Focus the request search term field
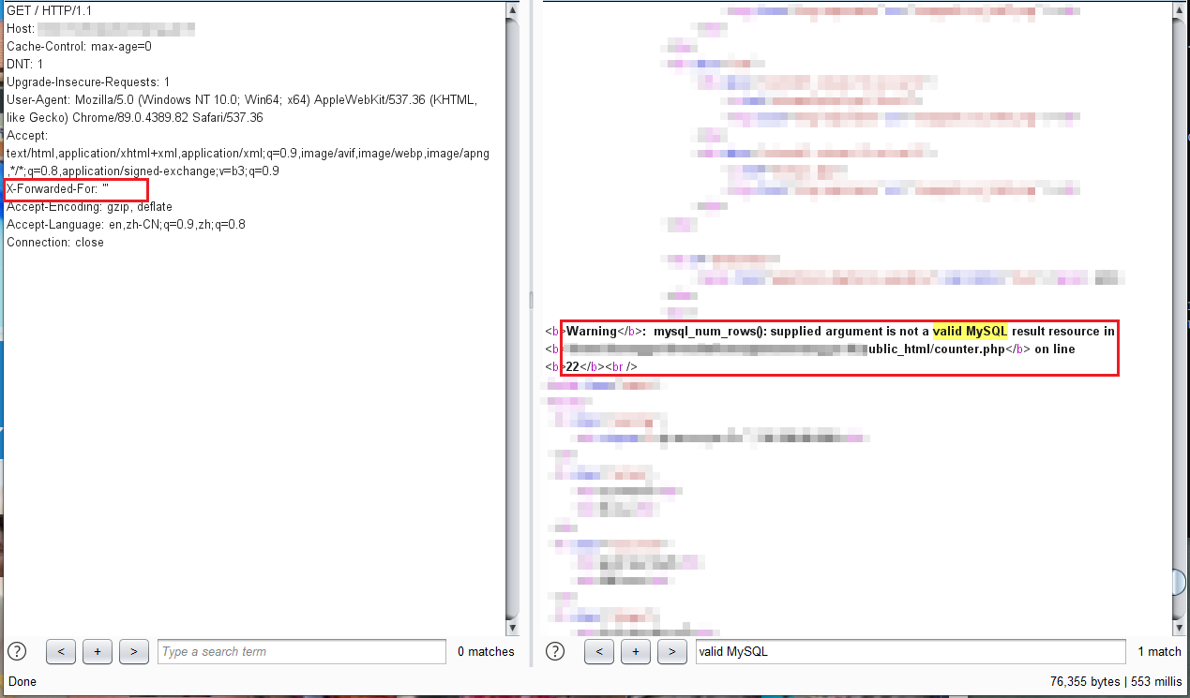Screen dimensions: 1190x698 tap(302, 651)
